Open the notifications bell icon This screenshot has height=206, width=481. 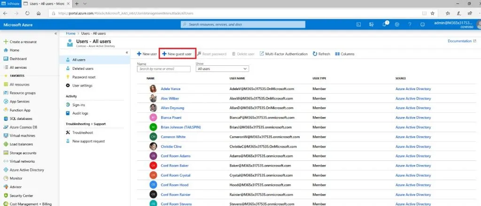pyautogui.click(x=385, y=24)
